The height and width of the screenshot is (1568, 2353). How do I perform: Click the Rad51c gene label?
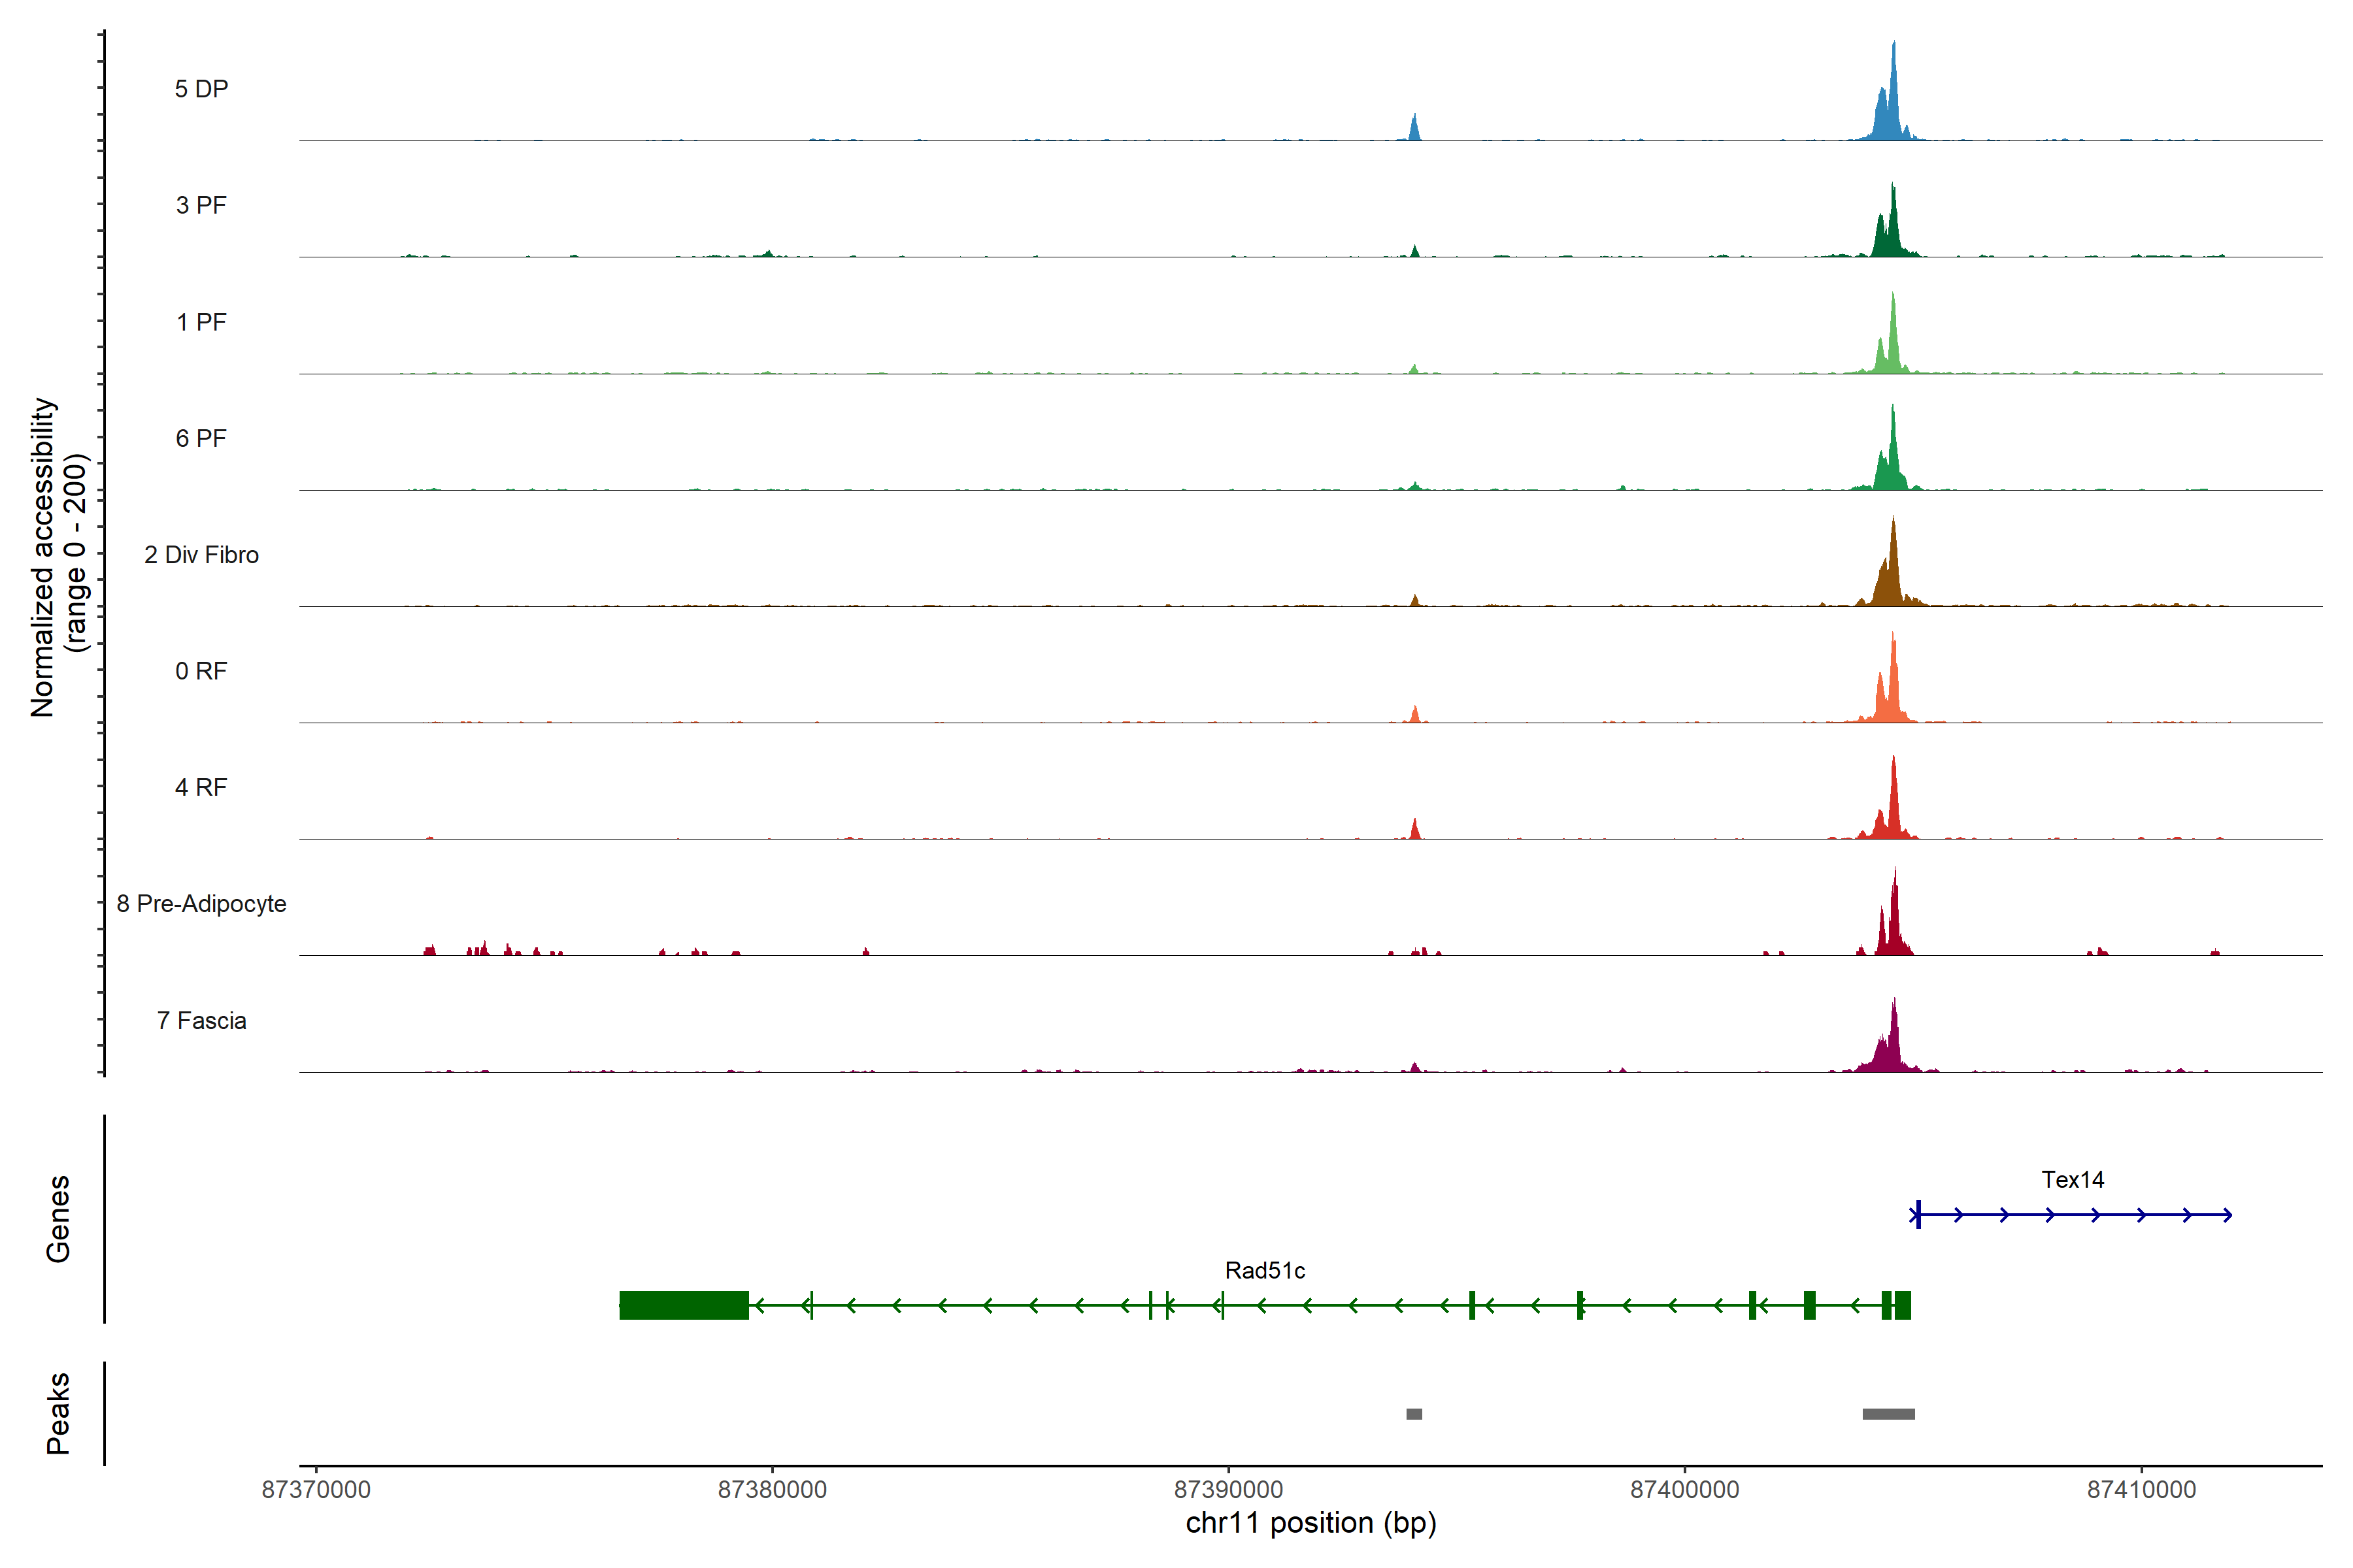[x=1265, y=1271]
